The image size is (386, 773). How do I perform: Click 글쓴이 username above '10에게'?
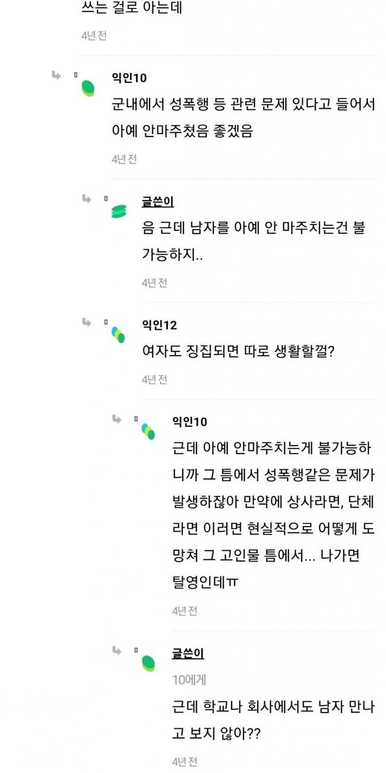point(188,653)
